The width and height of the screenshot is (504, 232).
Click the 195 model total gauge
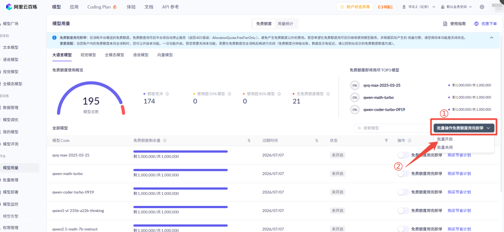point(91,98)
